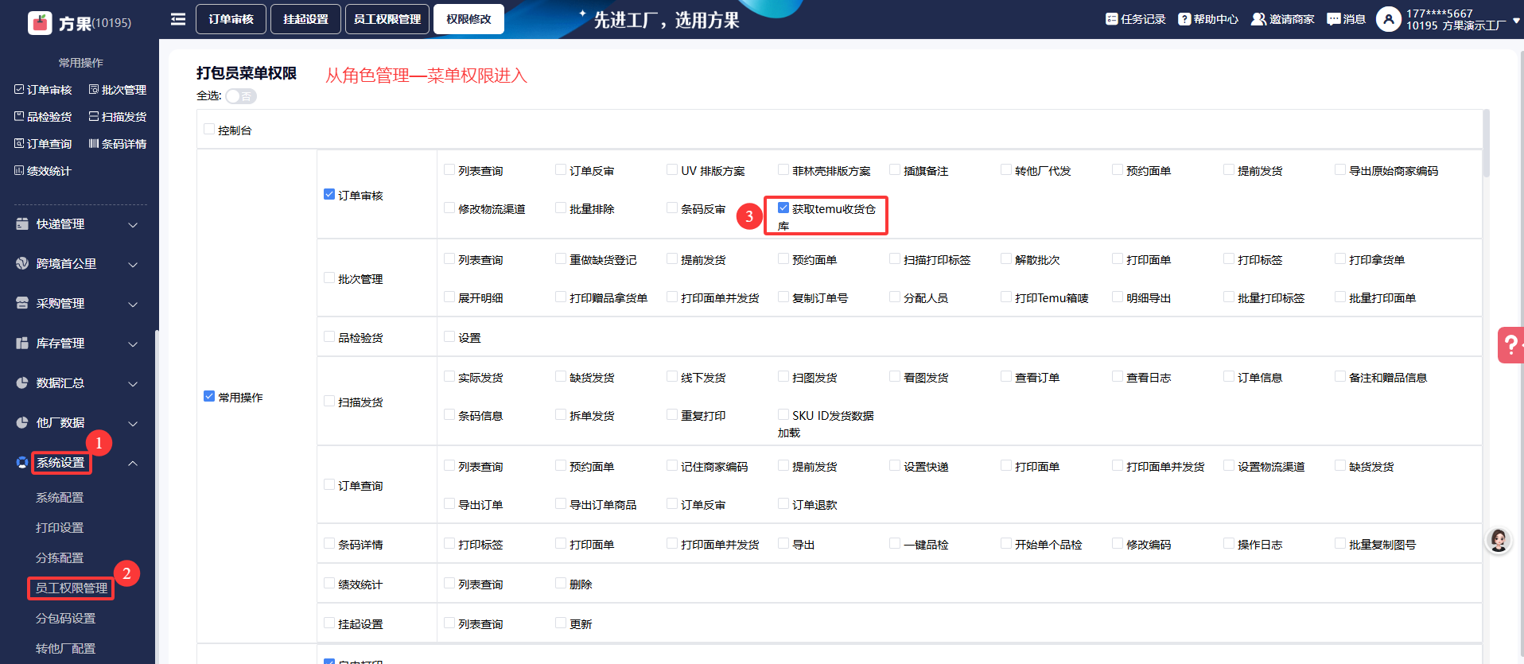Click the 采购管理 sidebar icon

(22, 304)
